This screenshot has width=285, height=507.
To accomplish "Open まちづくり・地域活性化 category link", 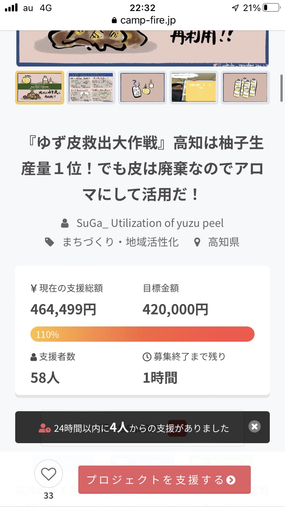I will 120,242.
